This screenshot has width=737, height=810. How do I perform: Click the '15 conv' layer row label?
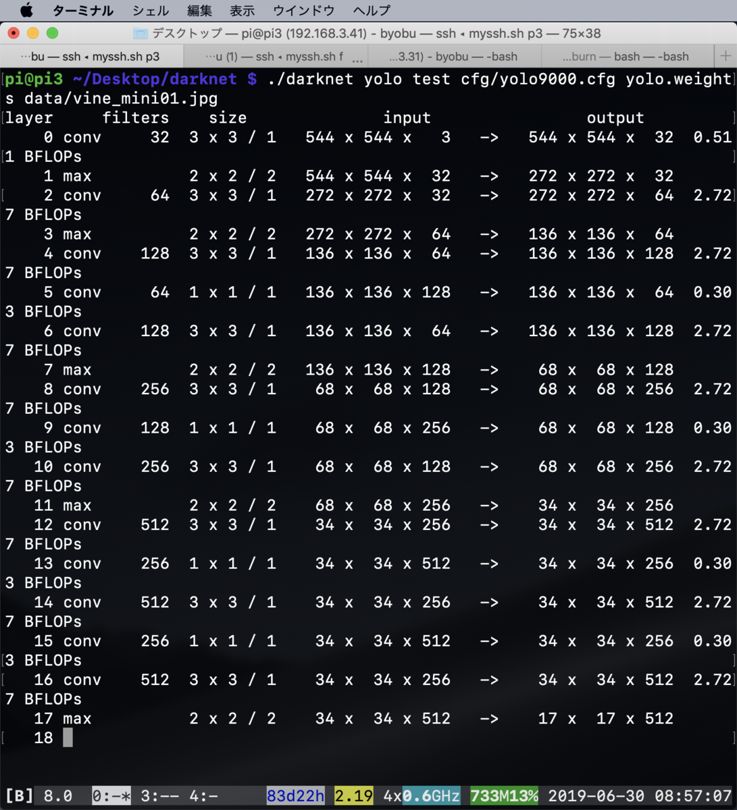point(68,641)
